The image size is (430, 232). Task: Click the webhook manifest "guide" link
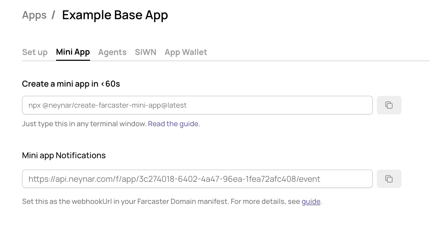(311, 201)
